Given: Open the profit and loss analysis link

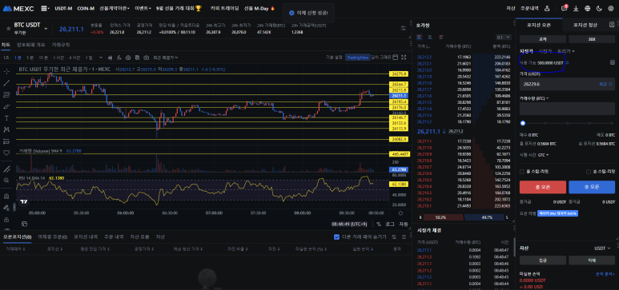Looking at the screenshot, I should 605,274.
